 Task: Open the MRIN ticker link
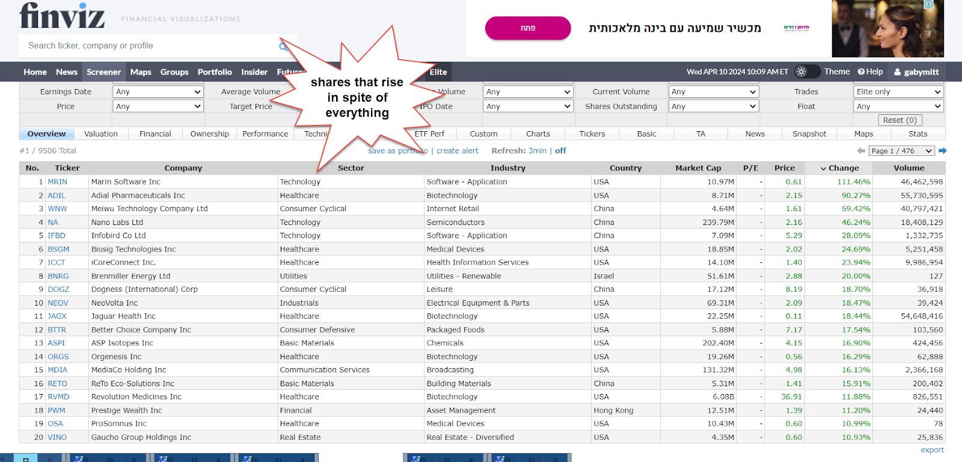coord(58,182)
